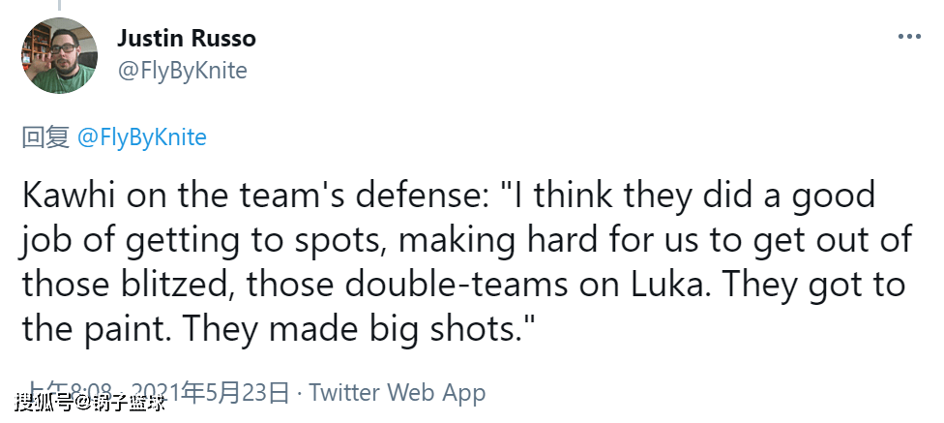Click Justin Russo's profile avatar photo
Image resolution: width=944 pixels, height=423 pixels.
pyautogui.click(x=61, y=56)
